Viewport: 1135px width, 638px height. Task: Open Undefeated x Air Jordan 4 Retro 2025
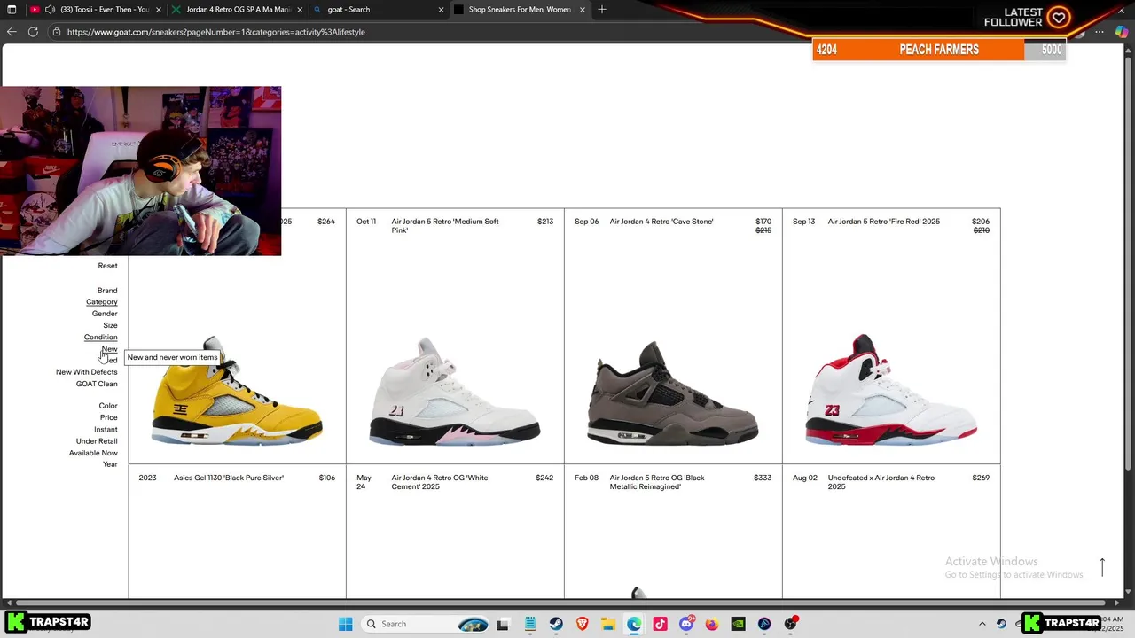tap(881, 482)
